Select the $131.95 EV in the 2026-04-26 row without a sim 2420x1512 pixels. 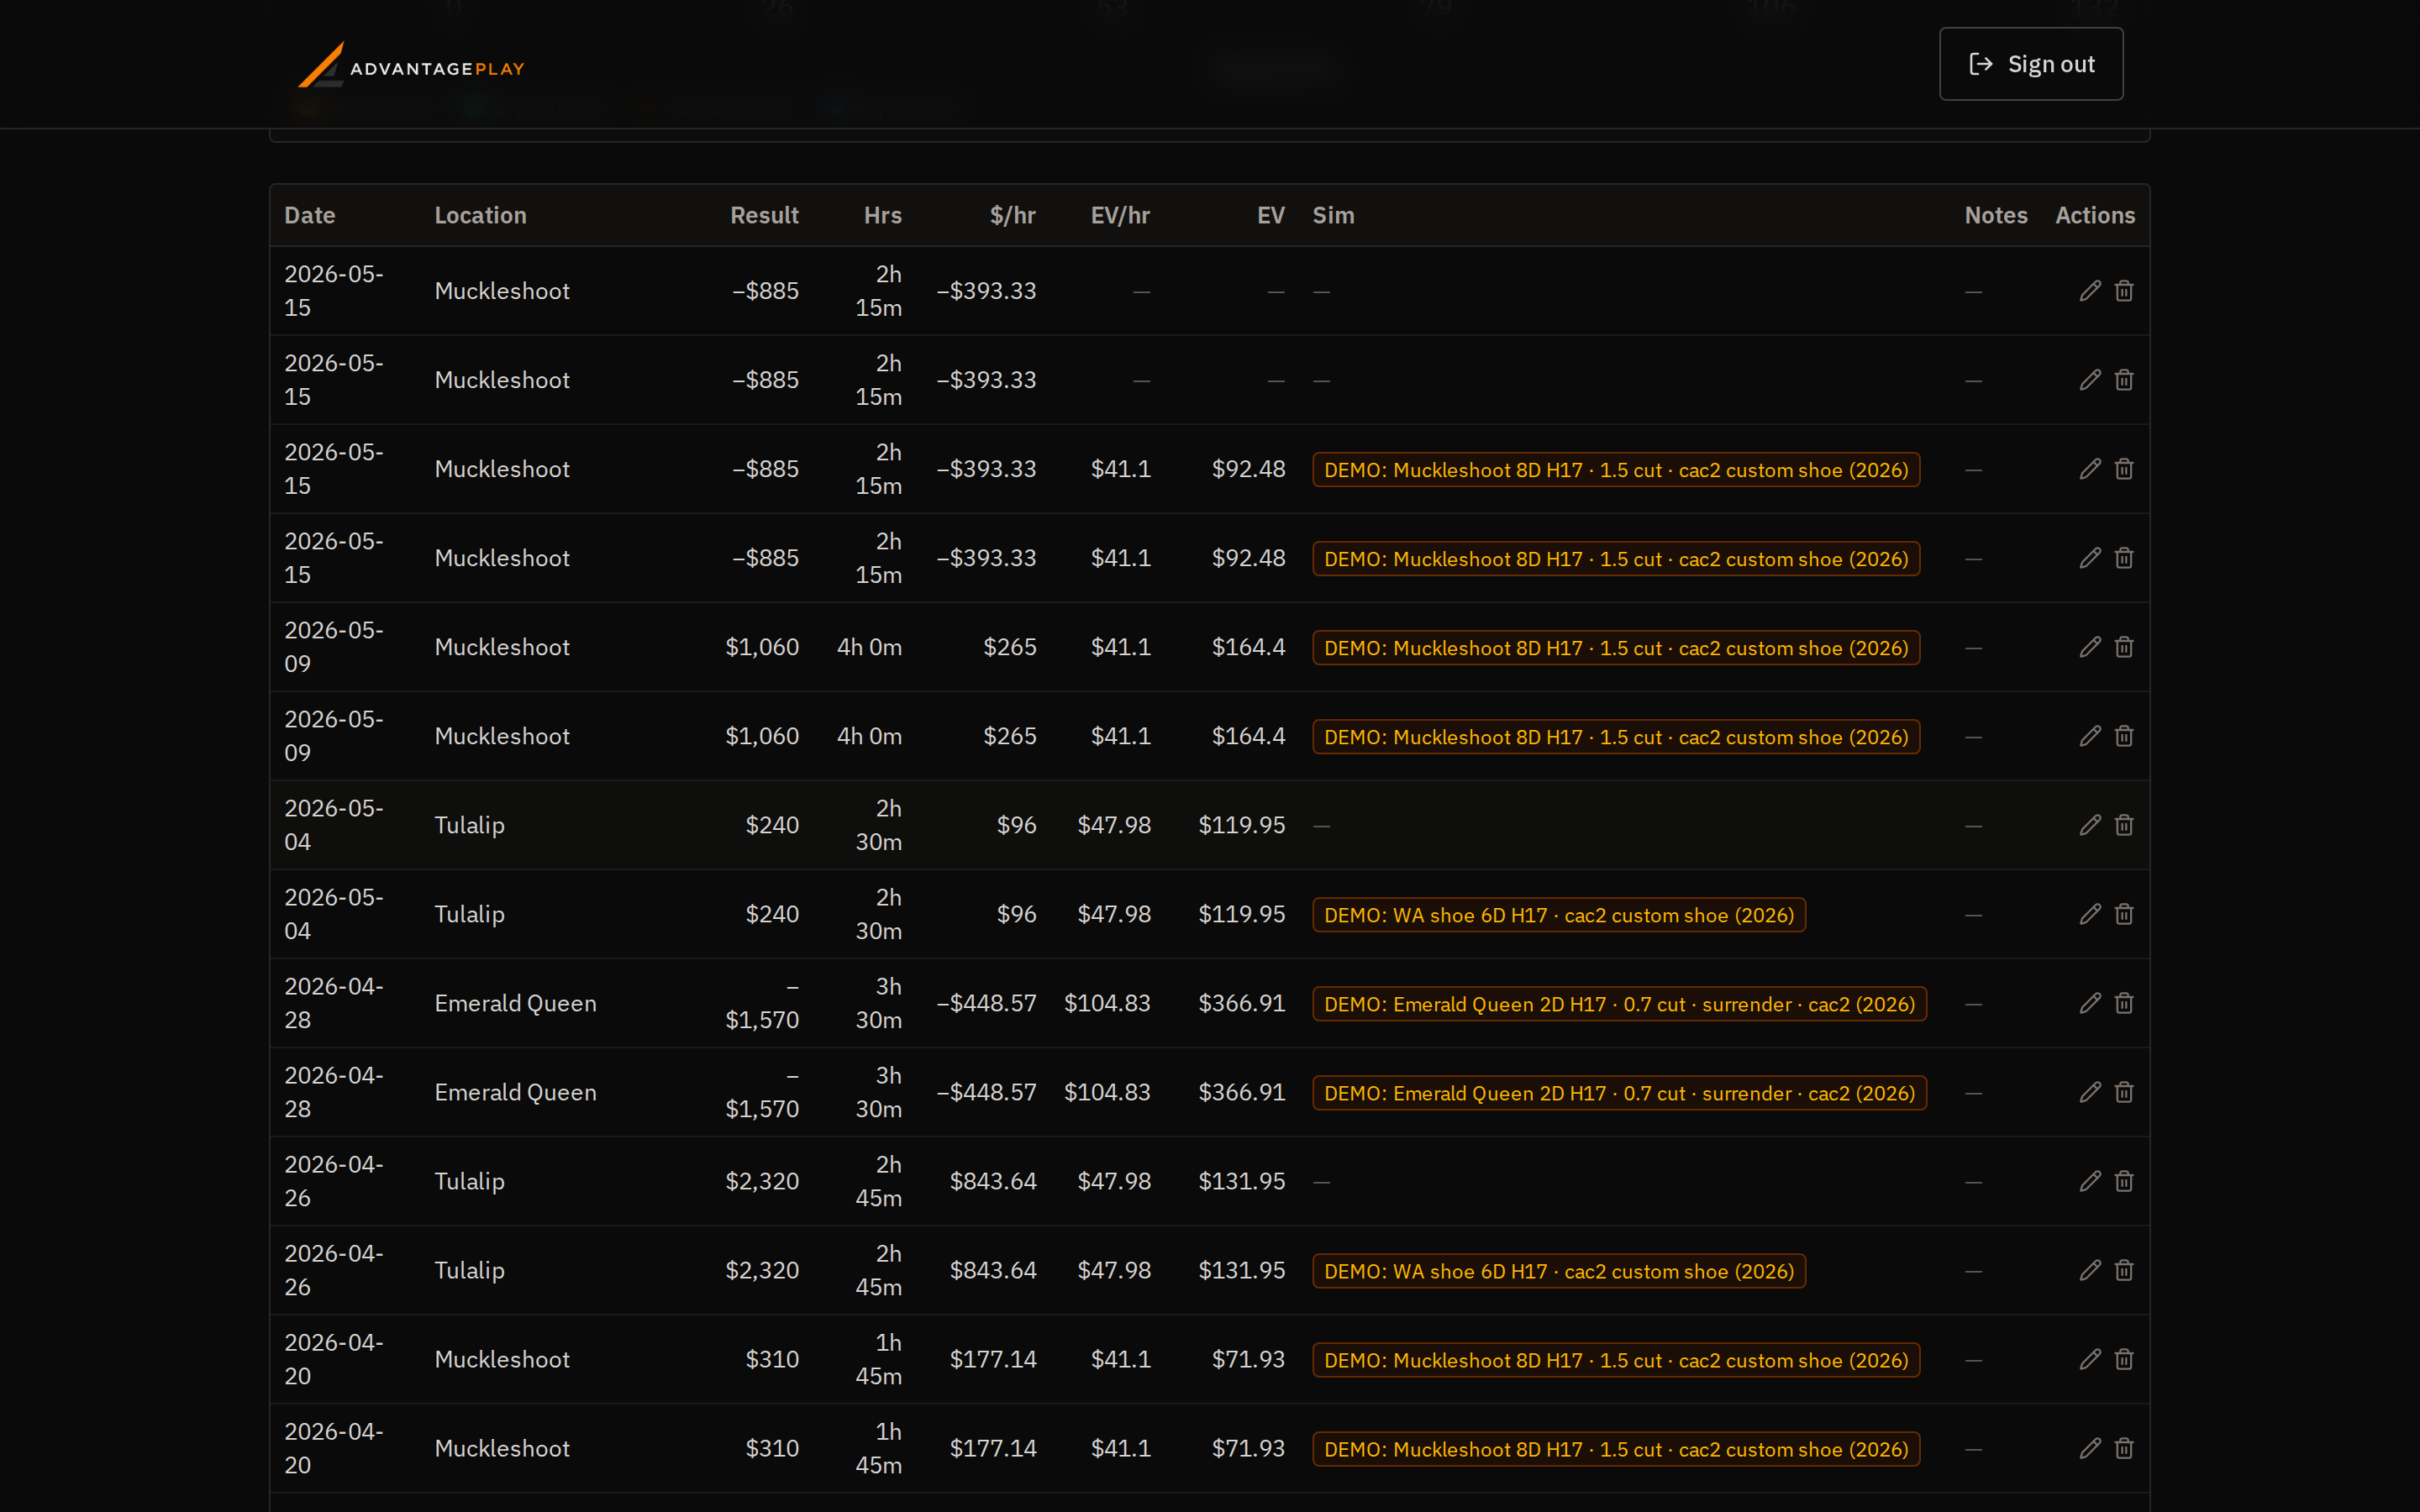[1242, 1181]
